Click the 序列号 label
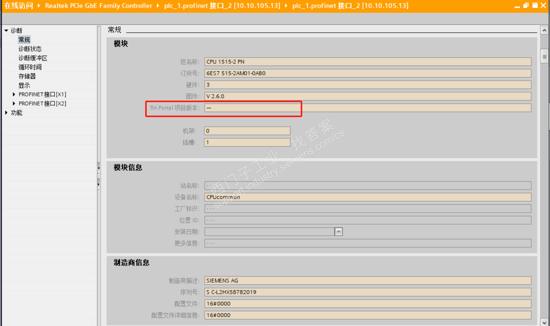 point(190,292)
